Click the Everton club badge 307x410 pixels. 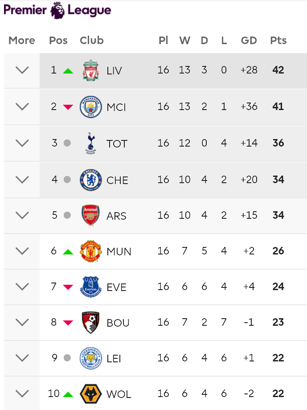pos(91,287)
